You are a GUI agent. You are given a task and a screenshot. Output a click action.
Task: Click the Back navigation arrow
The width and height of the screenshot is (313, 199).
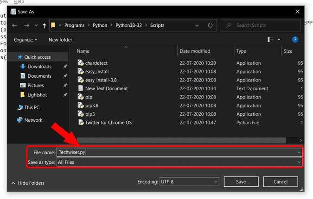click(x=15, y=25)
